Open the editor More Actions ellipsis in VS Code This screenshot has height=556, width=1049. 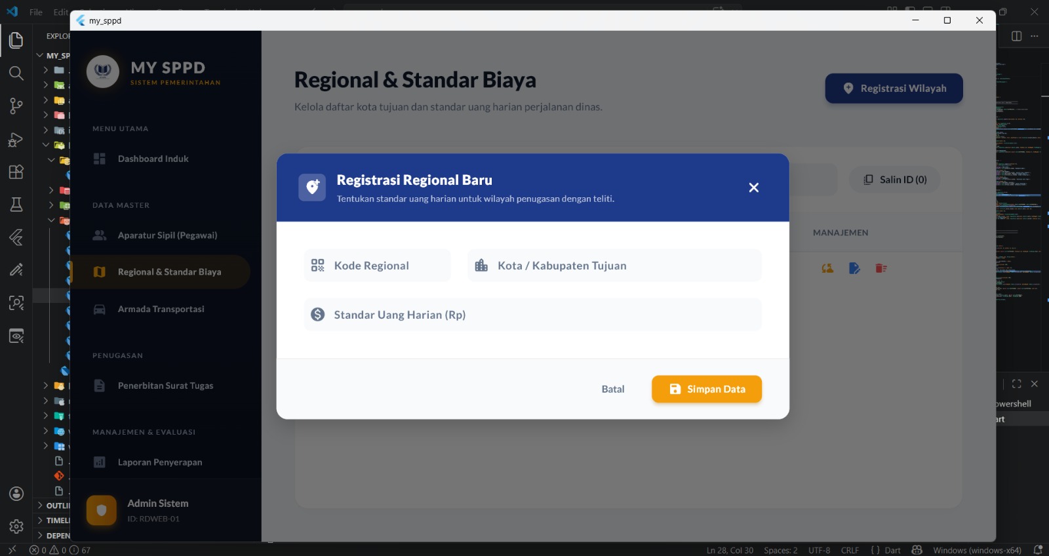[x=1035, y=36]
